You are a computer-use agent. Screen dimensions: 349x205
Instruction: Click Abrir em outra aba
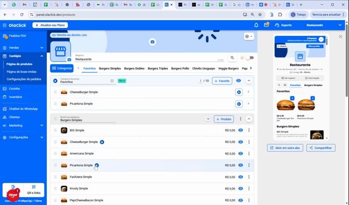point(285,148)
